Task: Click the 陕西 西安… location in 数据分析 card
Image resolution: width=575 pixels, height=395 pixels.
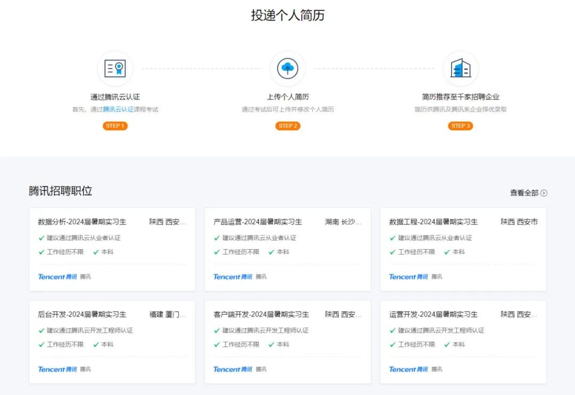Action: click(x=168, y=222)
